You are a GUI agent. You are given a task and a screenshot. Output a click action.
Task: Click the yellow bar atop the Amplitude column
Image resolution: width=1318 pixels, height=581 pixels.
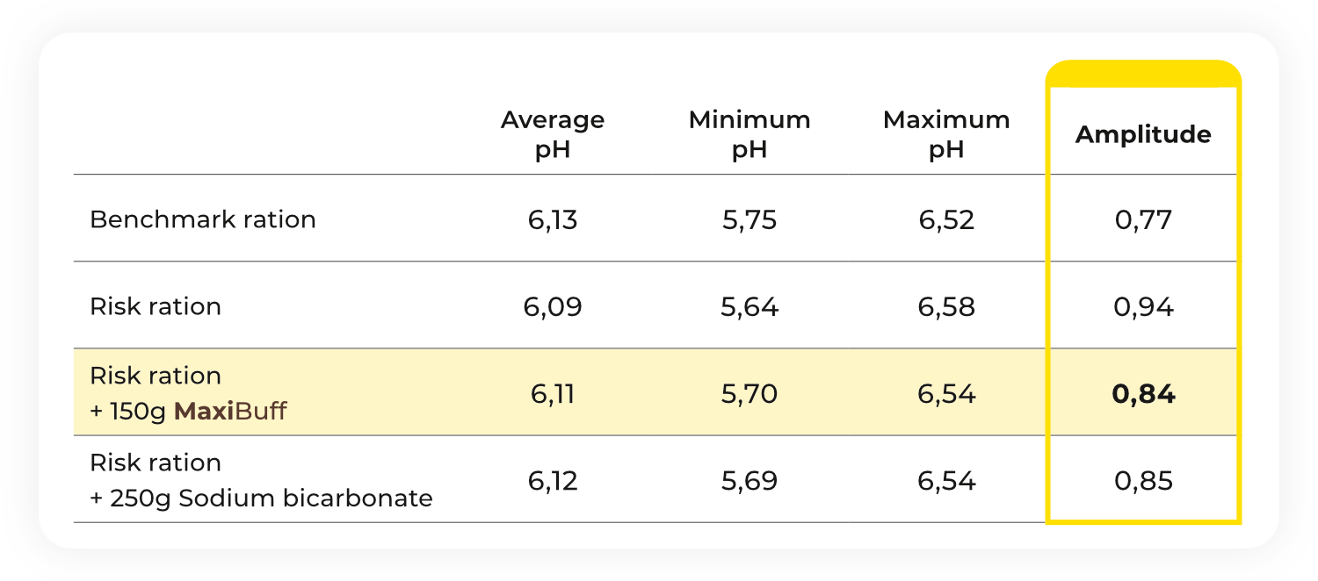pyautogui.click(x=1143, y=74)
